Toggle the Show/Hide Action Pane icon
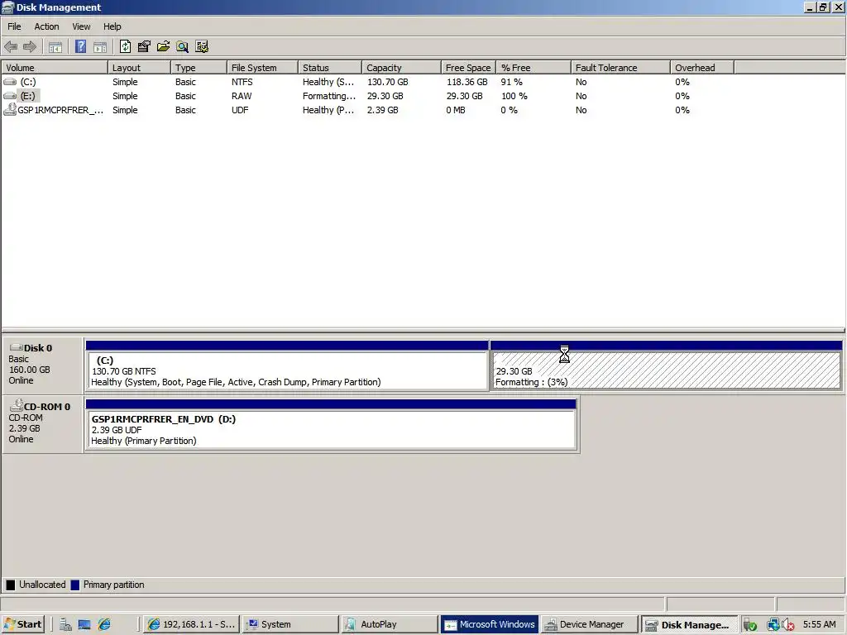Viewport: 847px width, 635px height. point(100,47)
